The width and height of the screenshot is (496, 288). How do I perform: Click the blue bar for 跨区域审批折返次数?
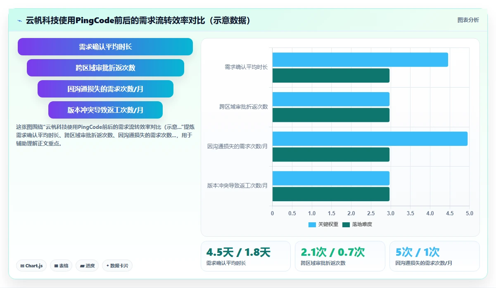[331, 99]
